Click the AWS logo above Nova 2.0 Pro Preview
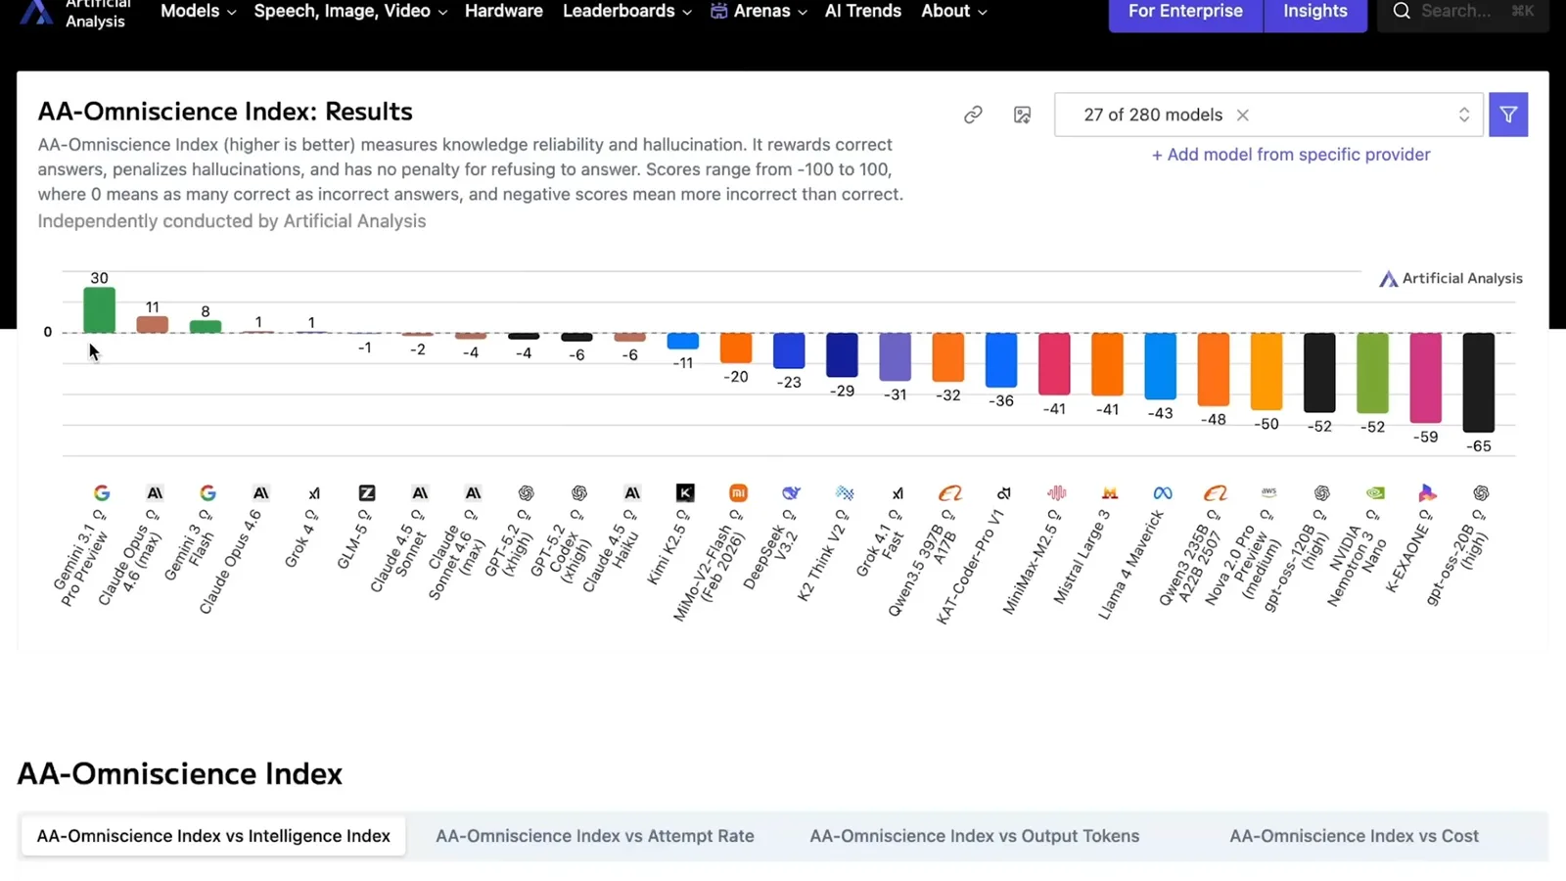 (1268, 492)
